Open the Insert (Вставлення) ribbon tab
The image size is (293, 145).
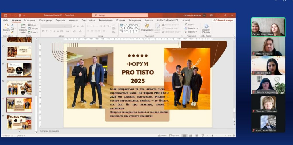click(30, 20)
